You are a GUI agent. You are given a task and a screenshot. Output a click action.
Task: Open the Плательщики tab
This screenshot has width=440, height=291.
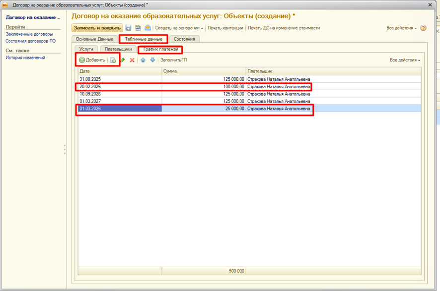[118, 49]
